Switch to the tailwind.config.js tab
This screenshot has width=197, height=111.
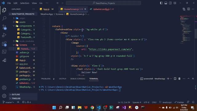pyautogui.click(x=102, y=9)
